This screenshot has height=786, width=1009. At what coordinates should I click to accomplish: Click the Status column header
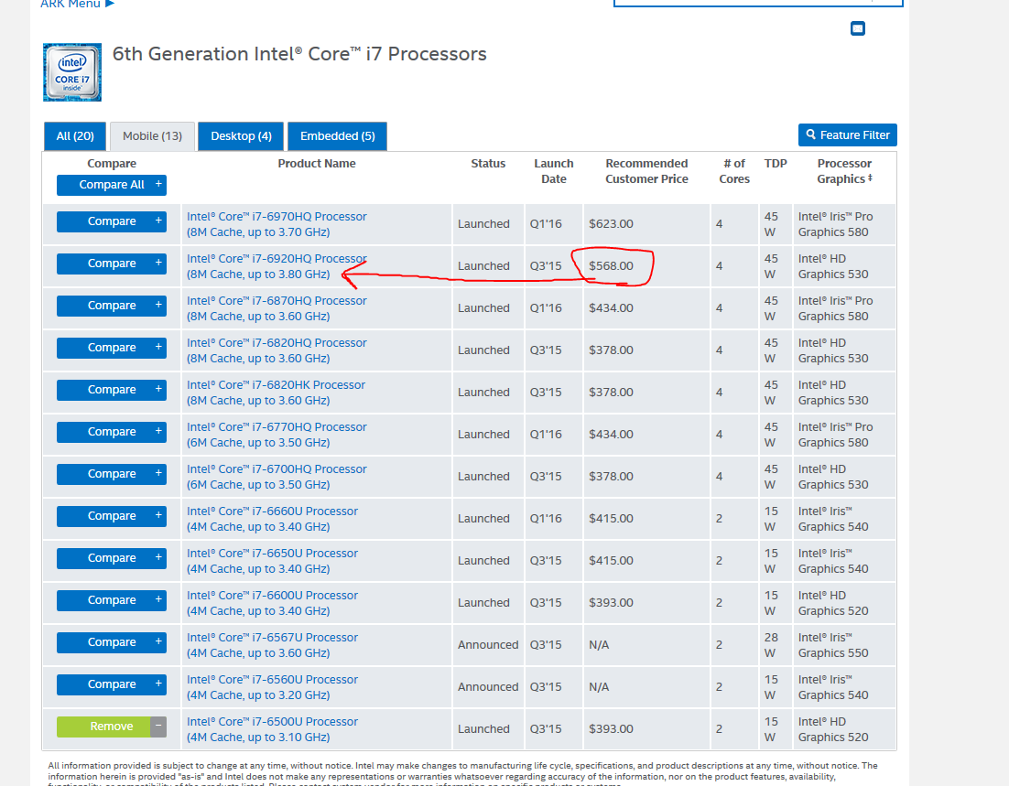[488, 164]
